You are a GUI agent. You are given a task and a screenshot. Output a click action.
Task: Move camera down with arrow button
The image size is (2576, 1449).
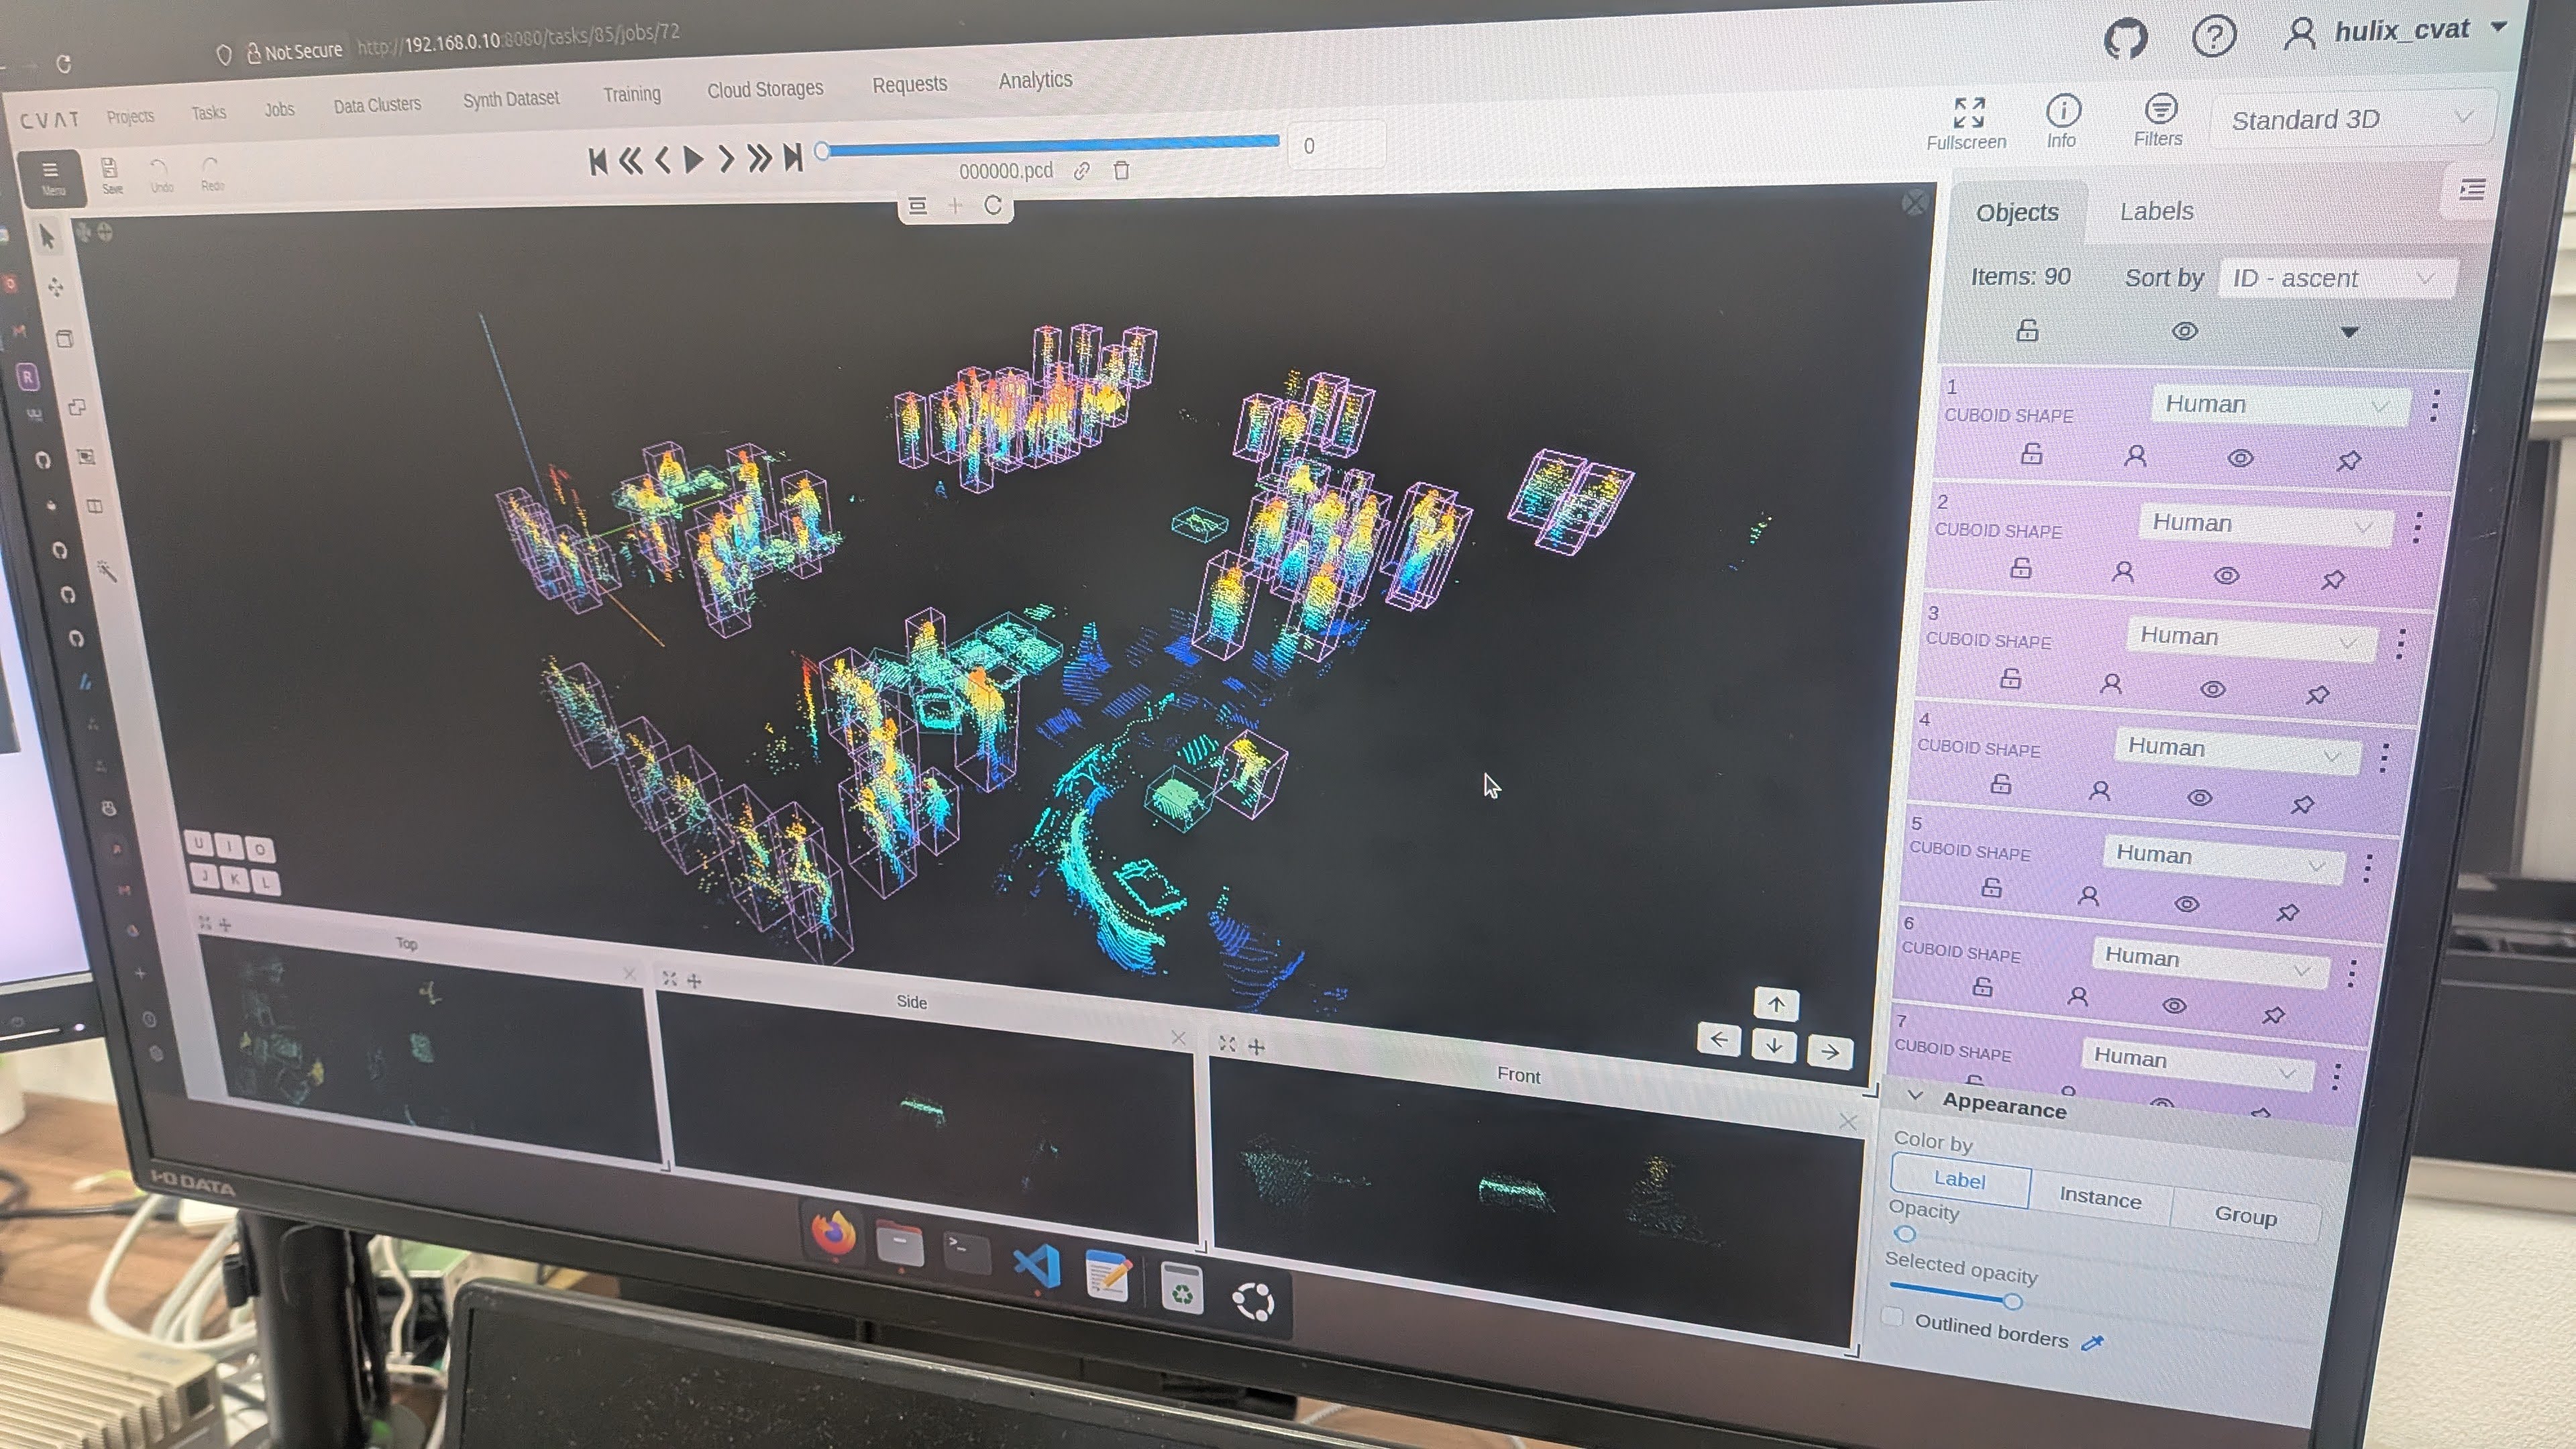[x=1774, y=1045]
